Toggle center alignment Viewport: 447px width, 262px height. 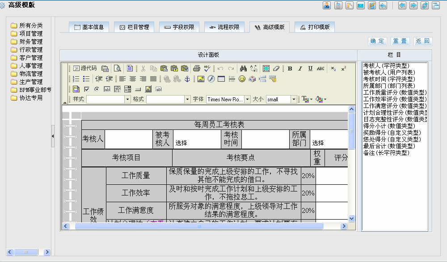click(x=133, y=79)
